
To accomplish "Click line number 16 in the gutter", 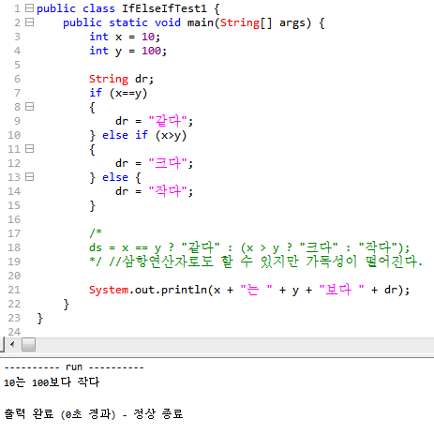I will point(14,219).
